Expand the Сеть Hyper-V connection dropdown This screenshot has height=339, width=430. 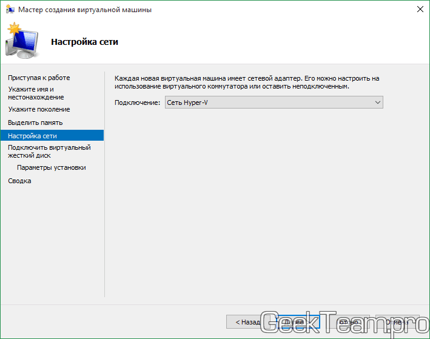274,103
